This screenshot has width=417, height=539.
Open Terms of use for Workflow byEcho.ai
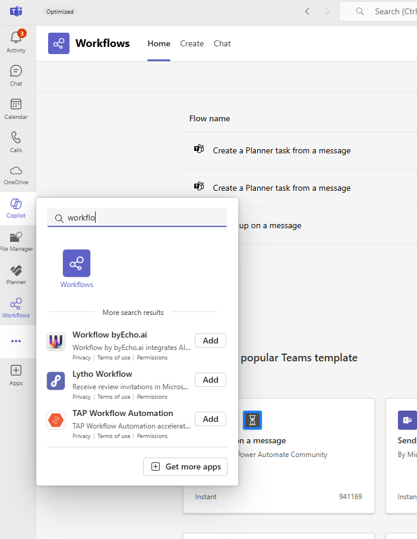(113, 358)
